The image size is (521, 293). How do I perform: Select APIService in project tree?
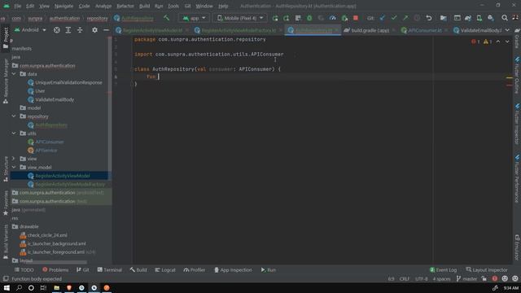(x=46, y=150)
